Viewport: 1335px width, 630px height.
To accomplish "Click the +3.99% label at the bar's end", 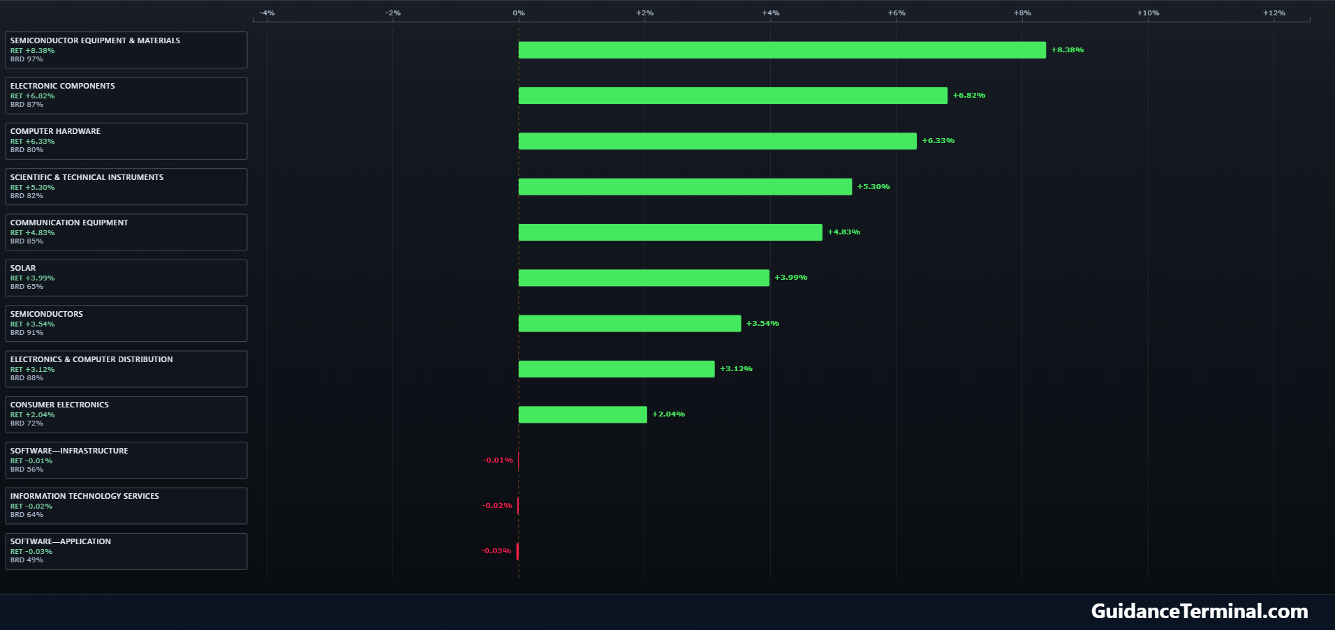I will pos(791,278).
